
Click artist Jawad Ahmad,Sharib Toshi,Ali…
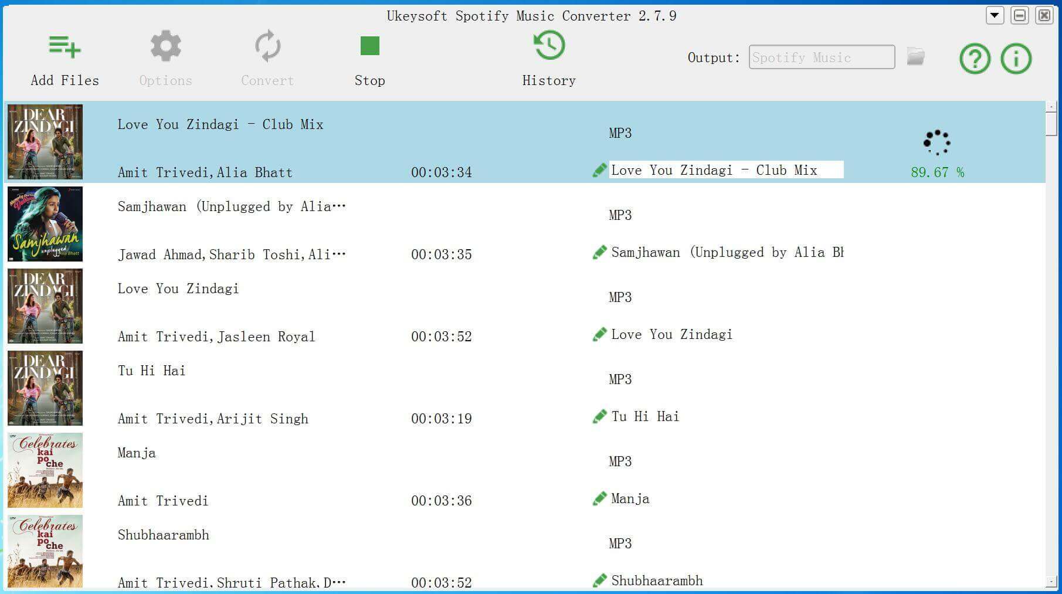tap(232, 254)
